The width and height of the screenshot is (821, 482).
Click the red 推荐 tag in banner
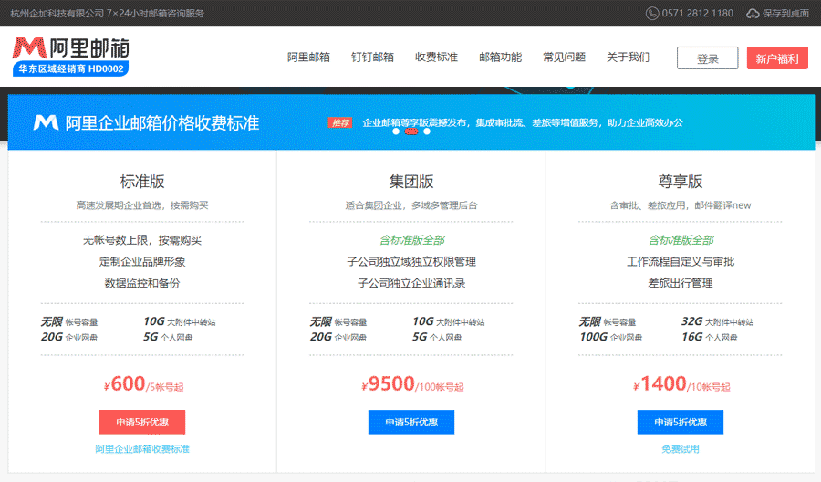[340, 122]
